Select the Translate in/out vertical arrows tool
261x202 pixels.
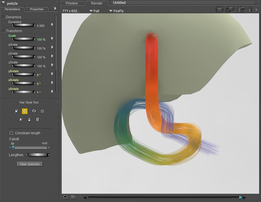tap(29, 120)
